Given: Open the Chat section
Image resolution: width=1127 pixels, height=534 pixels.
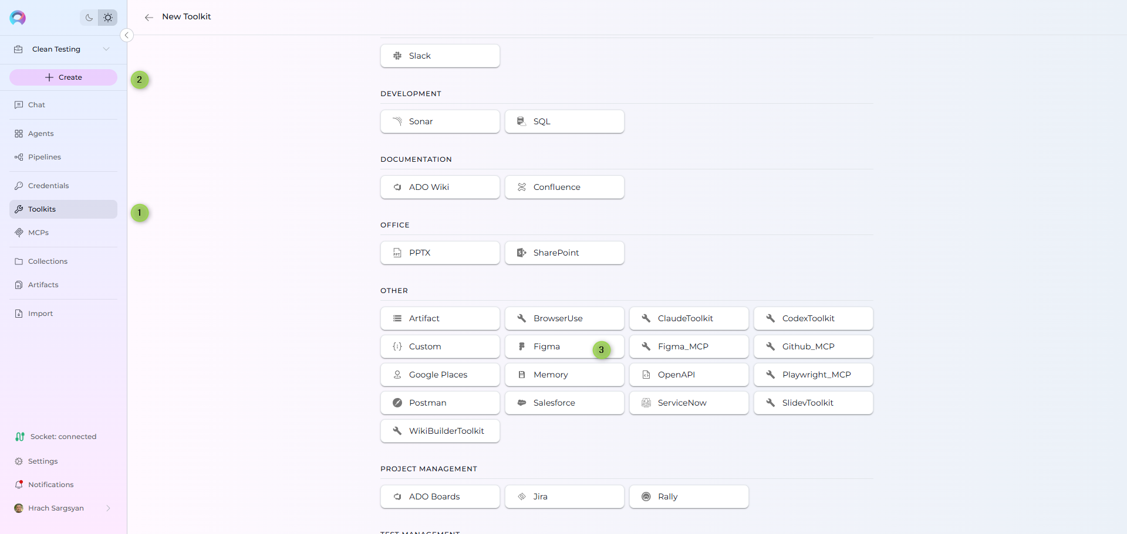Looking at the screenshot, I should pos(36,105).
